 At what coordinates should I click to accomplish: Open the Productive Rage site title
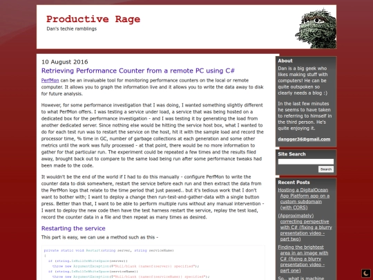[93, 19]
